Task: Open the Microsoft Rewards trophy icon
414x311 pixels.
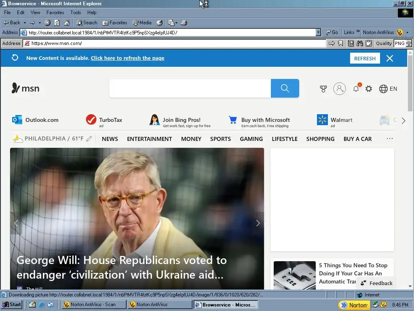Action: pyautogui.click(x=323, y=89)
